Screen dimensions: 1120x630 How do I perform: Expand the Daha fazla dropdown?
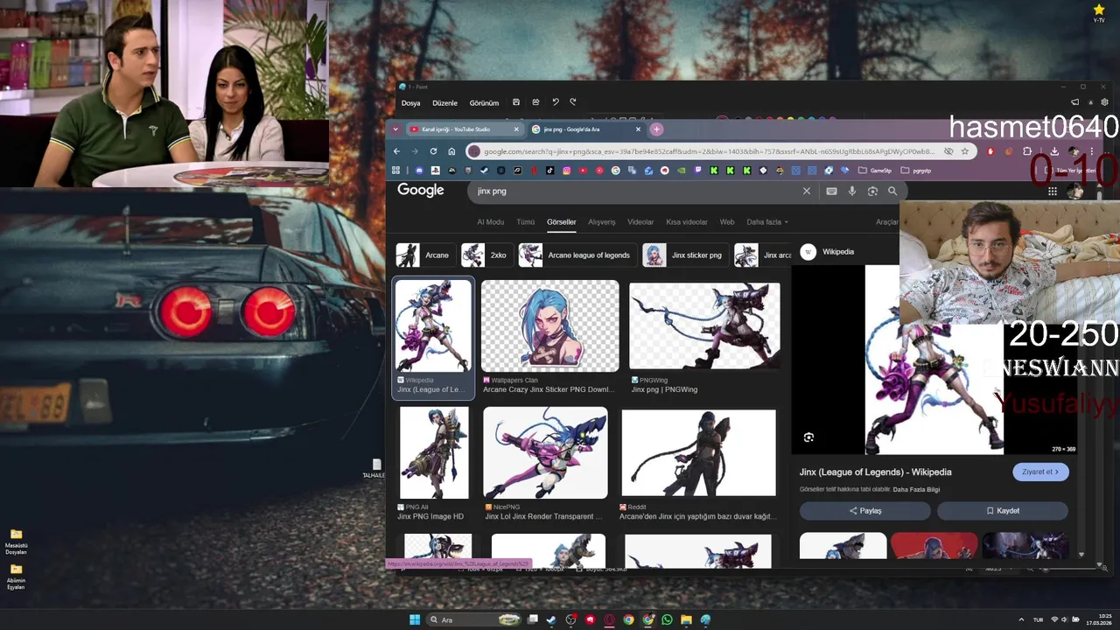767,222
